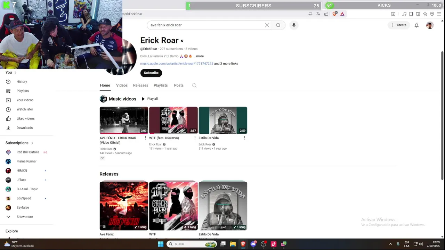
Task: Open the browser hamburger menu
Action: coord(440,14)
